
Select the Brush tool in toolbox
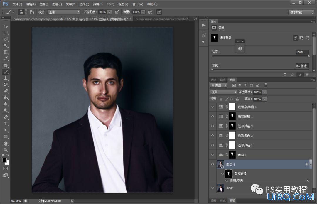point(6,72)
